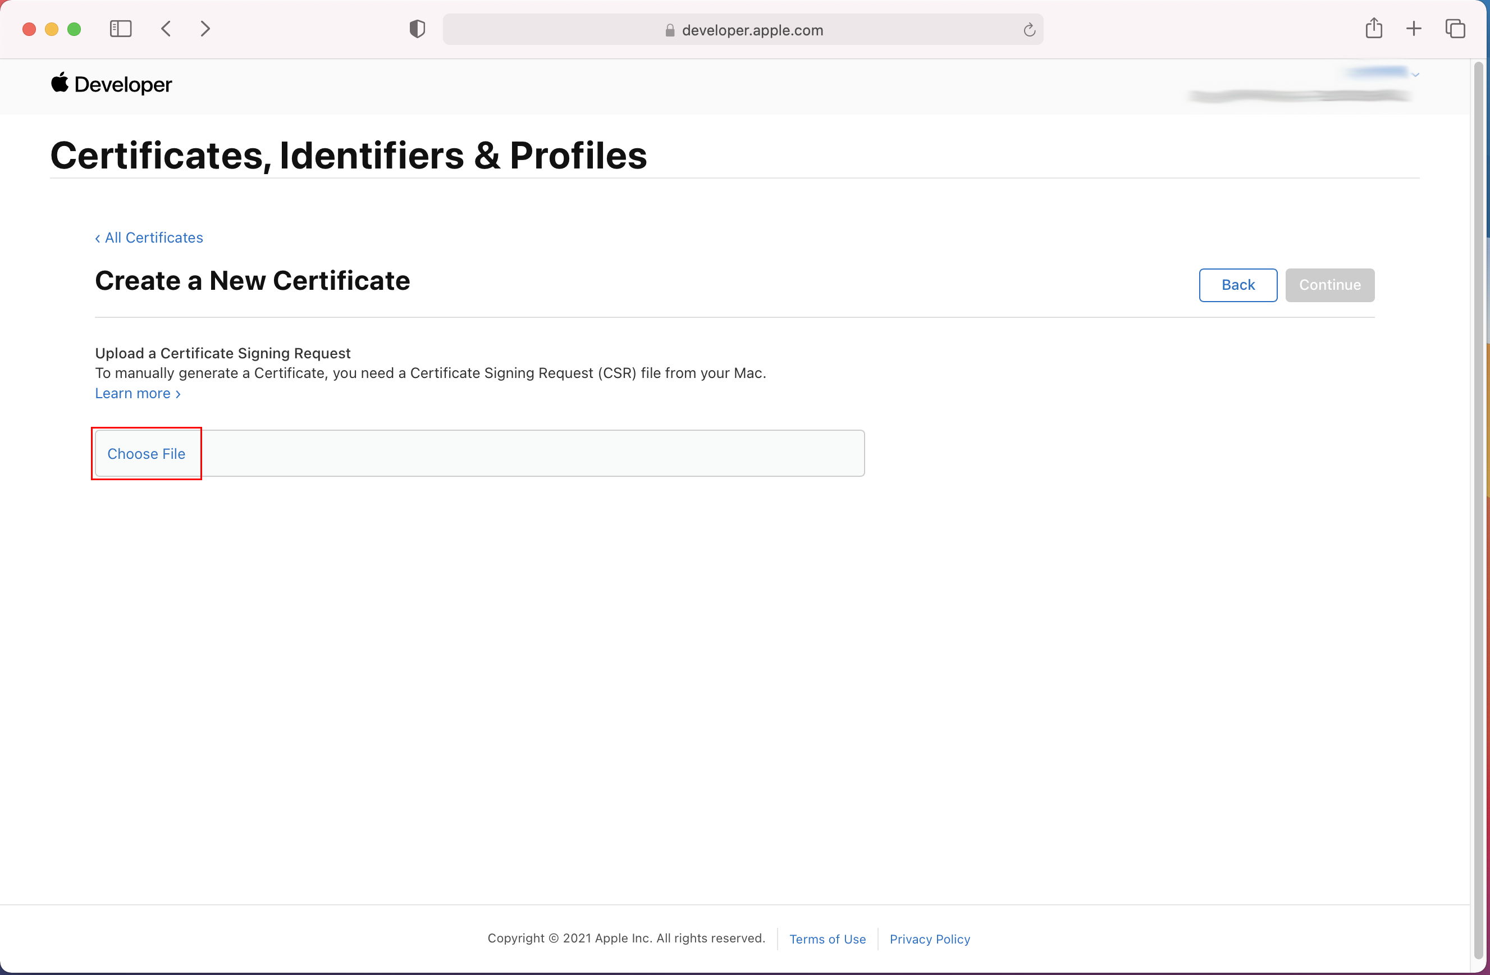
Task: Reload the page with the refresh icon
Action: 1029,29
